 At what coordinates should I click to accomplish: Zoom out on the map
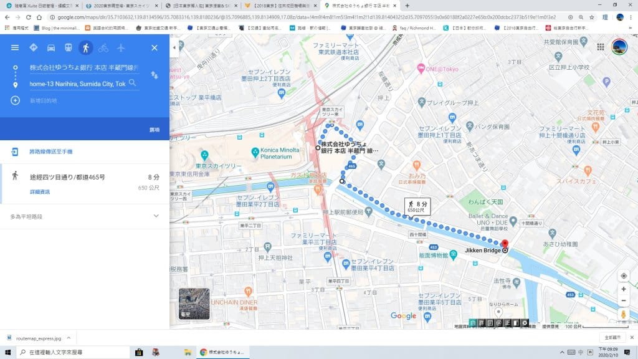coord(624,301)
